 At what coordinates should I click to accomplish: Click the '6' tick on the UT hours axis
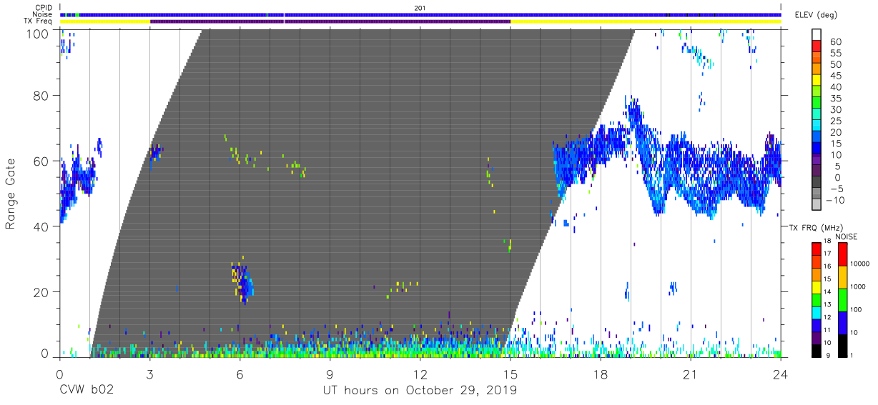pos(240,374)
